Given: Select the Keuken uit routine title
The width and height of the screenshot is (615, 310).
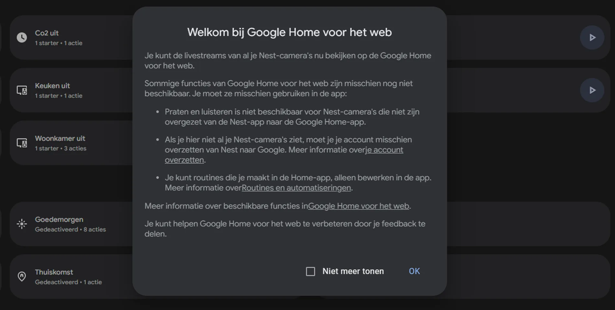Looking at the screenshot, I should (52, 86).
